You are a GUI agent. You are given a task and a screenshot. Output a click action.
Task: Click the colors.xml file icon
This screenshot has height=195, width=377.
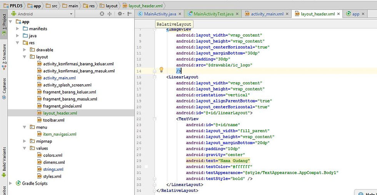(39, 155)
